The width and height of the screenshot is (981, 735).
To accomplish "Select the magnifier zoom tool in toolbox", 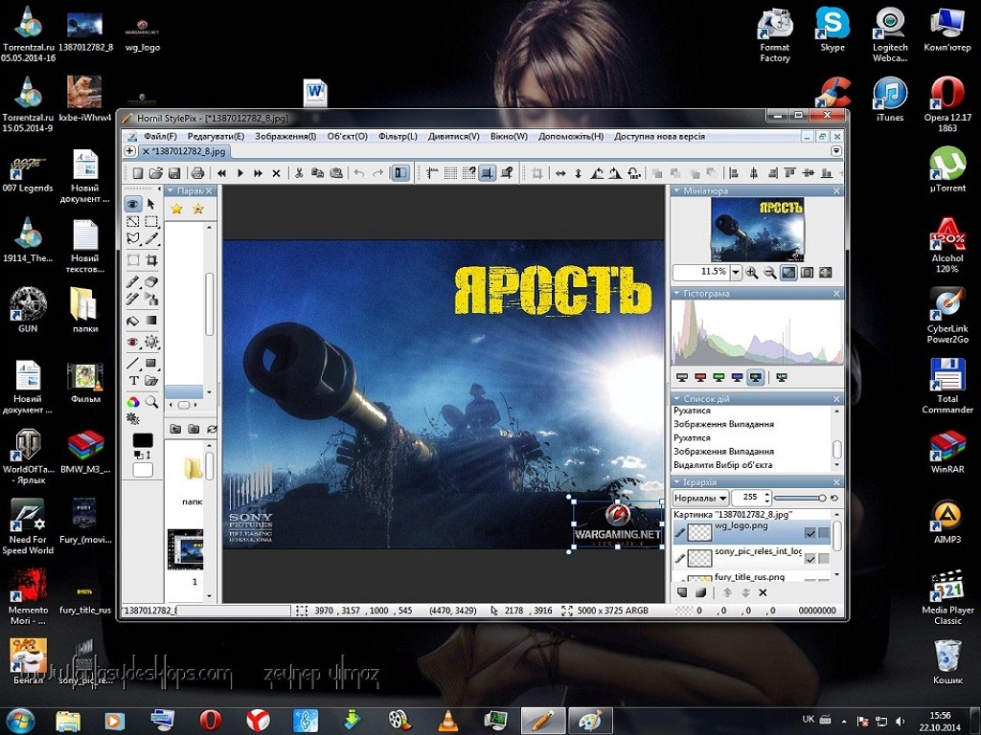I will (150, 402).
